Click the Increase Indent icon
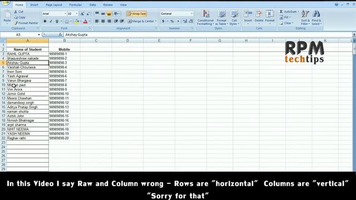This screenshot has height=200, width=356. click(x=122, y=21)
